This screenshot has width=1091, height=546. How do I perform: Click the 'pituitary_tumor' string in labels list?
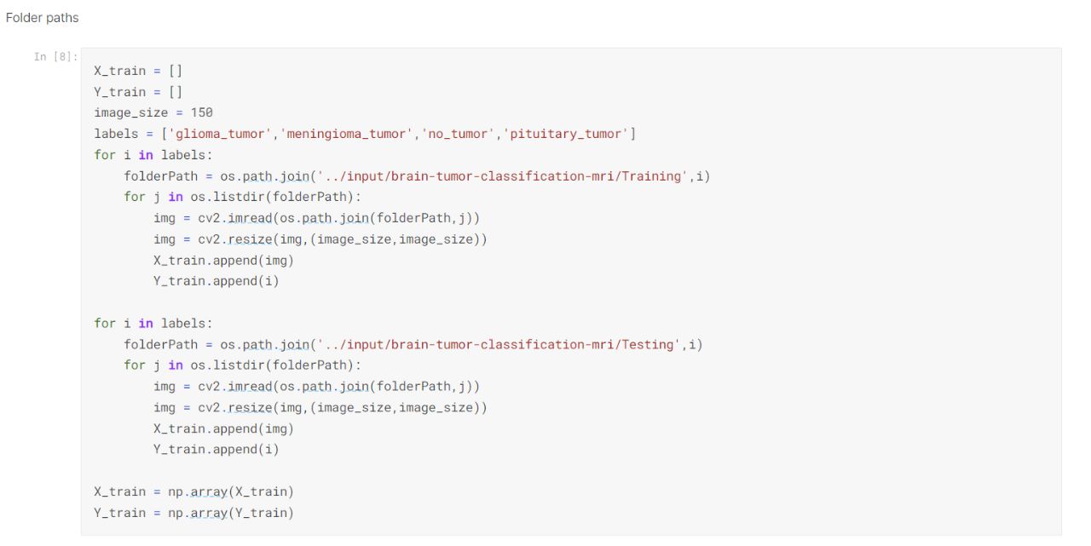(566, 134)
